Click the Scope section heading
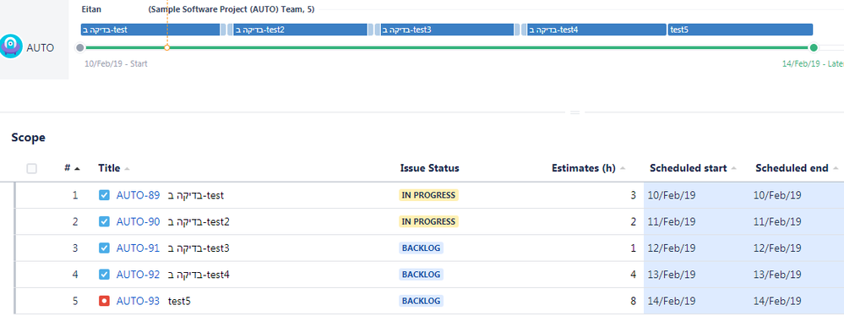Image resolution: width=844 pixels, height=316 pixels. [29, 138]
